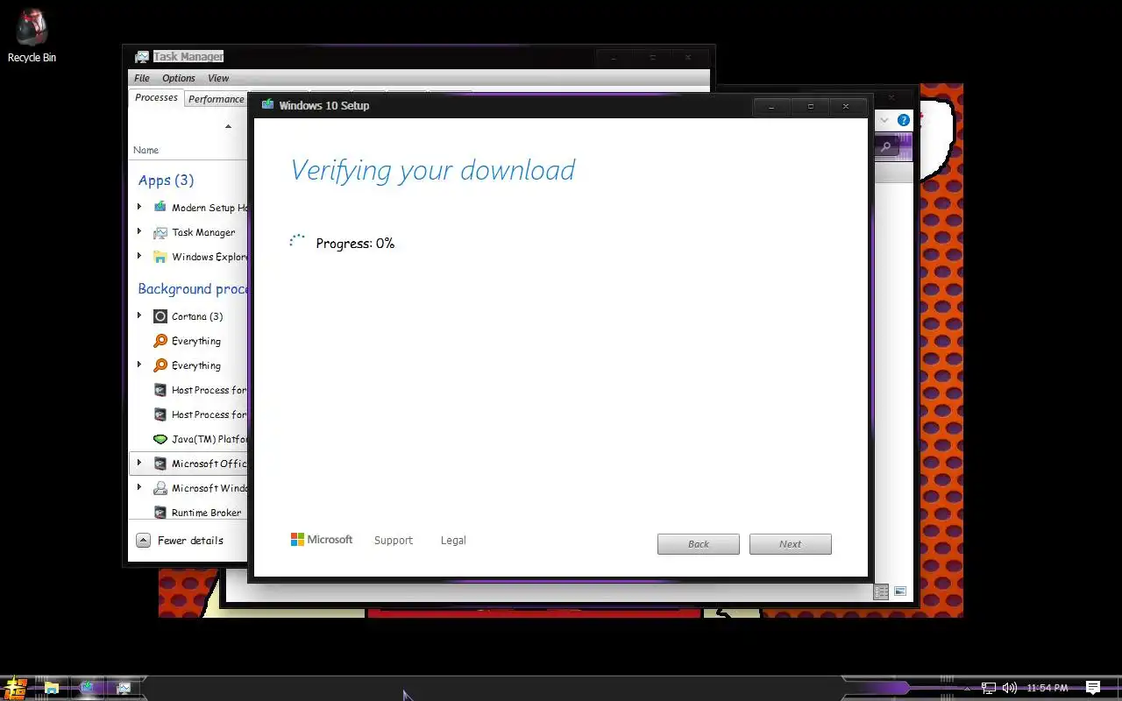Expand the second Everything process row

pyautogui.click(x=139, y=365)
